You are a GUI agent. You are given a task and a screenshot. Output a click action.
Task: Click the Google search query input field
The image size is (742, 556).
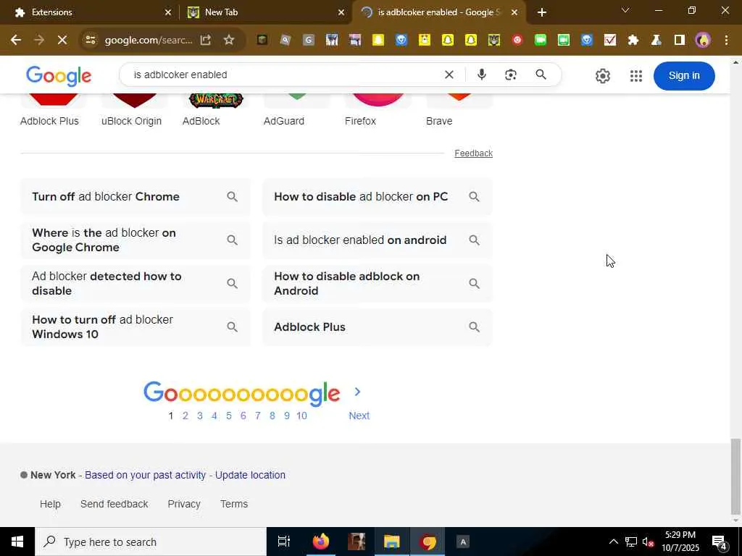284,75
